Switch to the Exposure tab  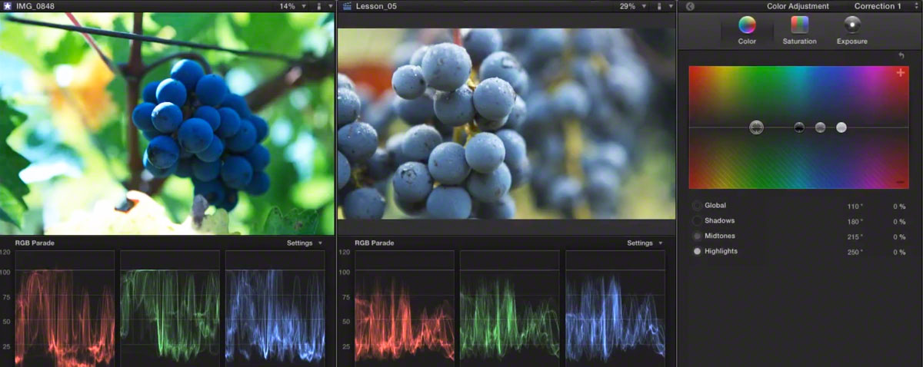point(851,30)
